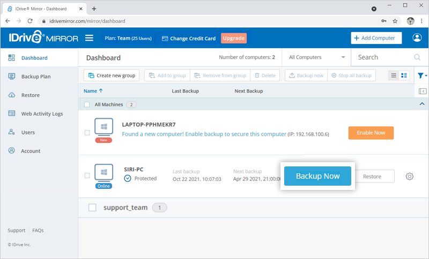The image size is (429, 259).
Task: Bookmark this page with the star
Action: 395,21
